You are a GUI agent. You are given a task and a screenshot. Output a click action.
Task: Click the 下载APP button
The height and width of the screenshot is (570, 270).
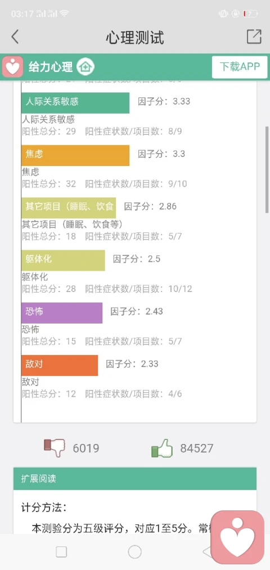click(240, 67)
